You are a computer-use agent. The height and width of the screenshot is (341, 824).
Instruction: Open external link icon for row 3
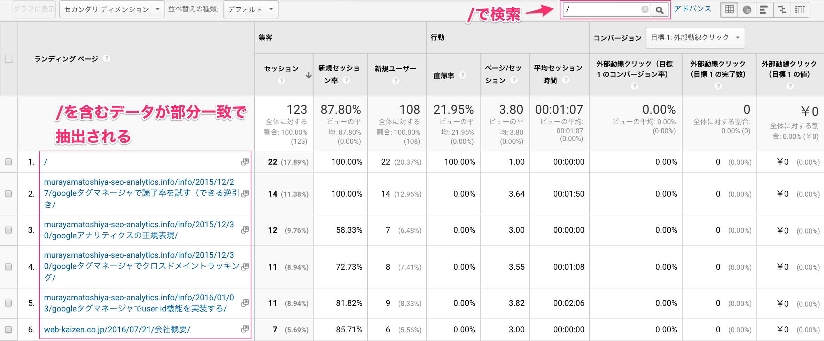245,230
